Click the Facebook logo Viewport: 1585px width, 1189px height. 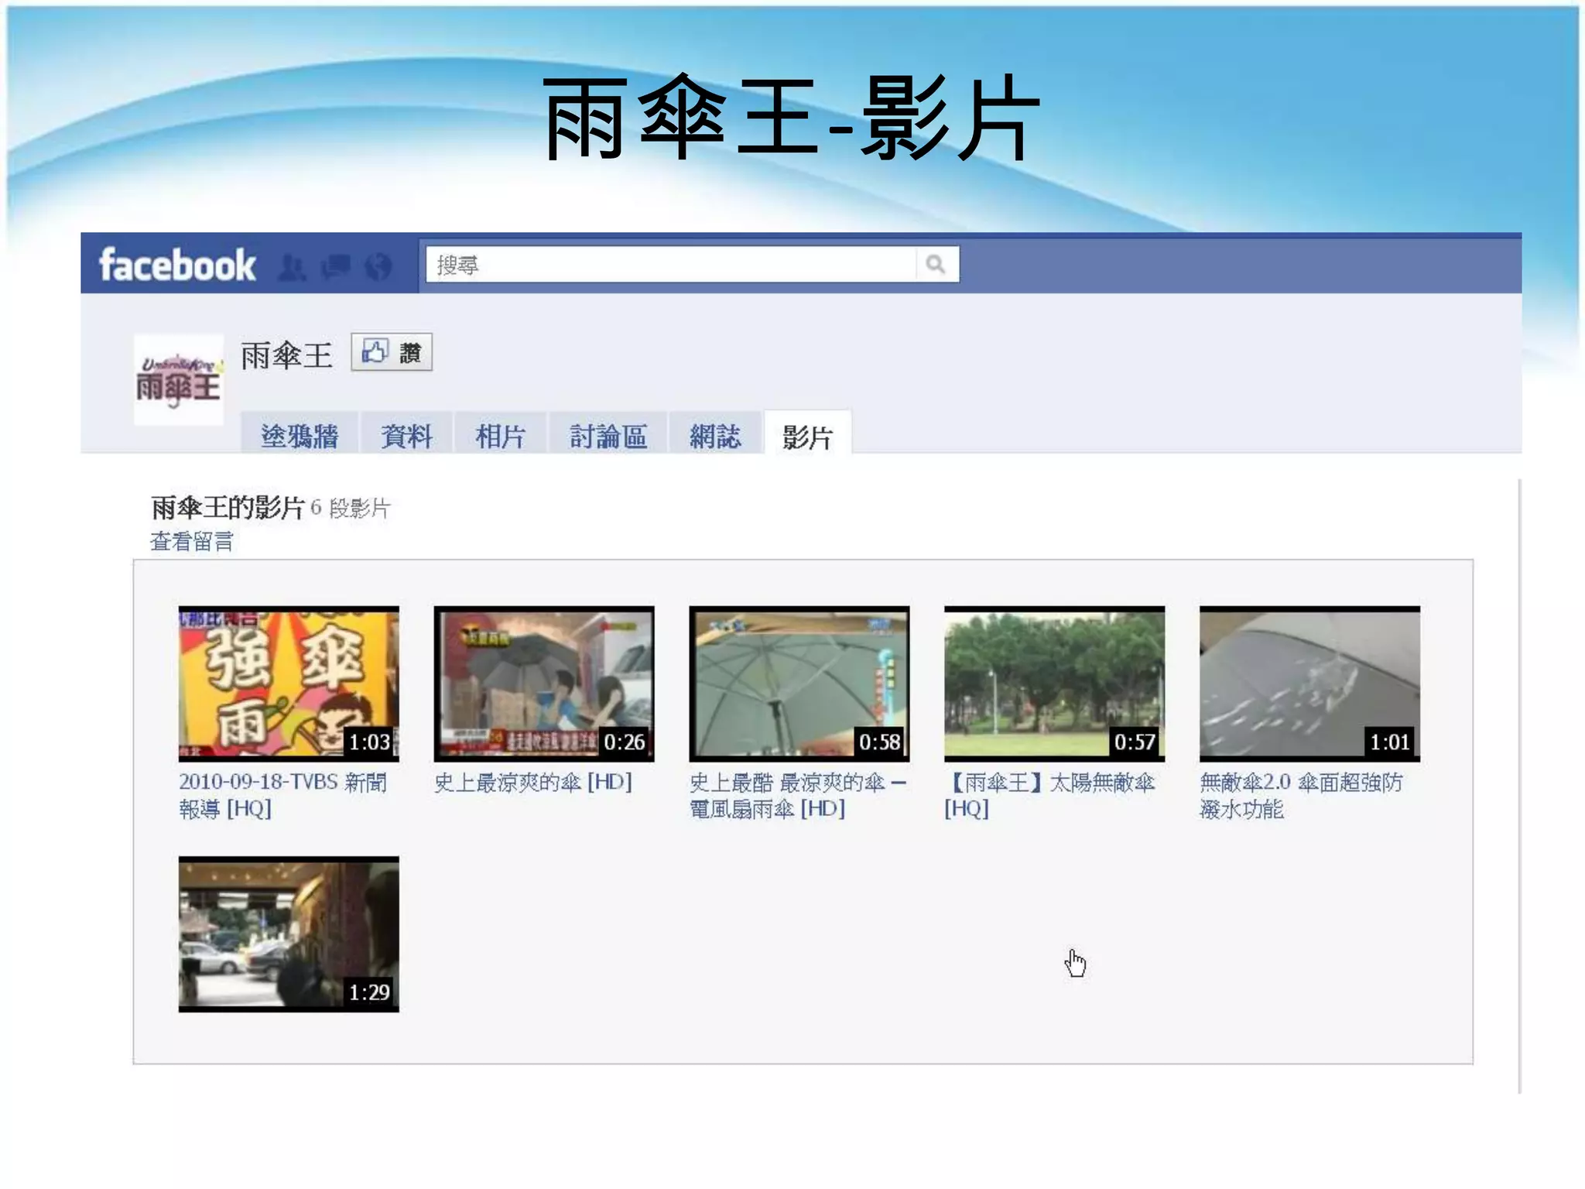click(177, 266)
